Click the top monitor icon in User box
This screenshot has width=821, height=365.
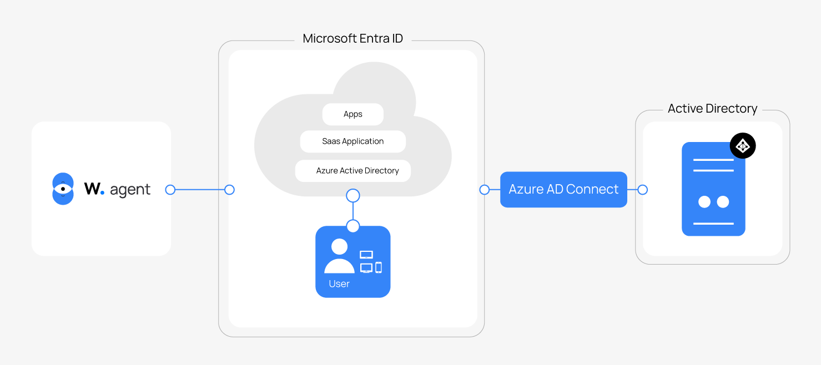pos(366,255)
